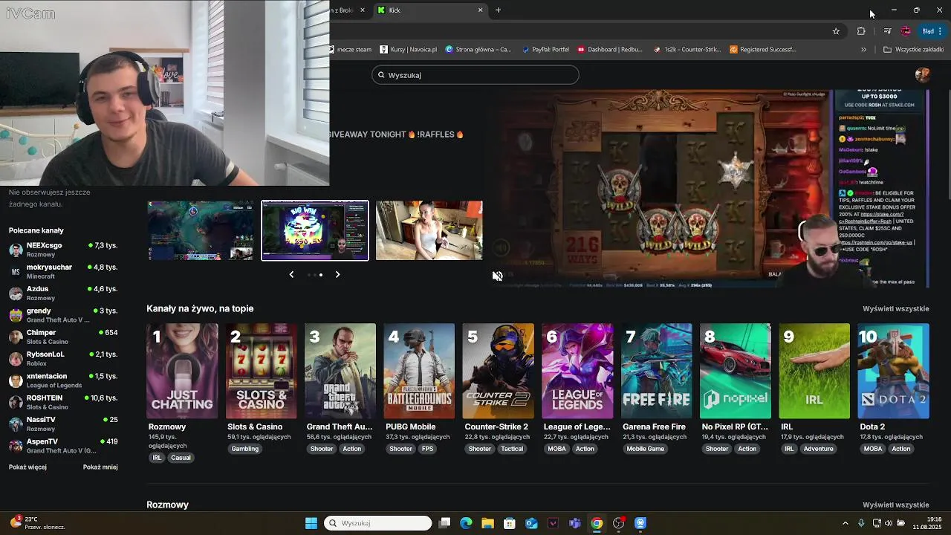Open the mokrysuchar recommended channel
951x535 pixels.
[x=63, y=271]
